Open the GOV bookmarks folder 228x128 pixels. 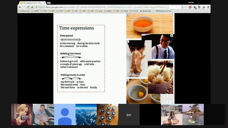83,11
